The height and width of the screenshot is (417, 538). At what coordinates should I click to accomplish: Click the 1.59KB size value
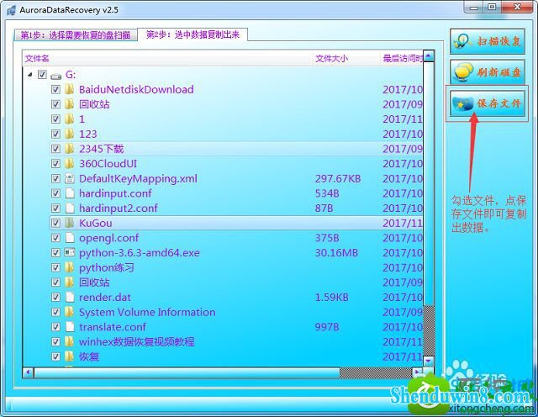(332, 298)
